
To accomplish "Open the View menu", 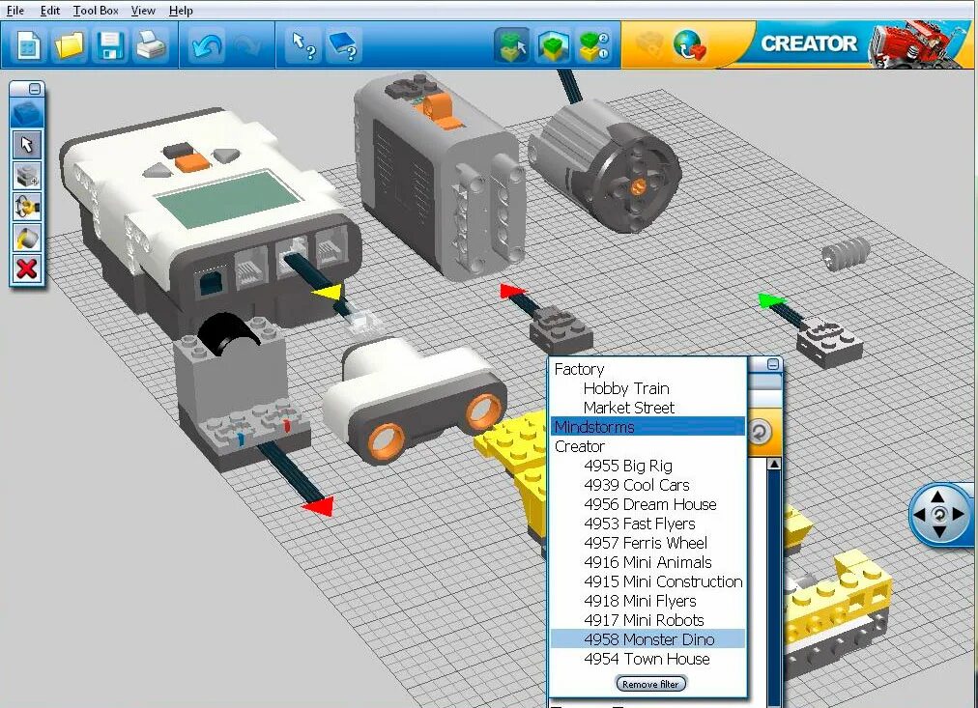I will pyautogui.click(x=143, y=10).
